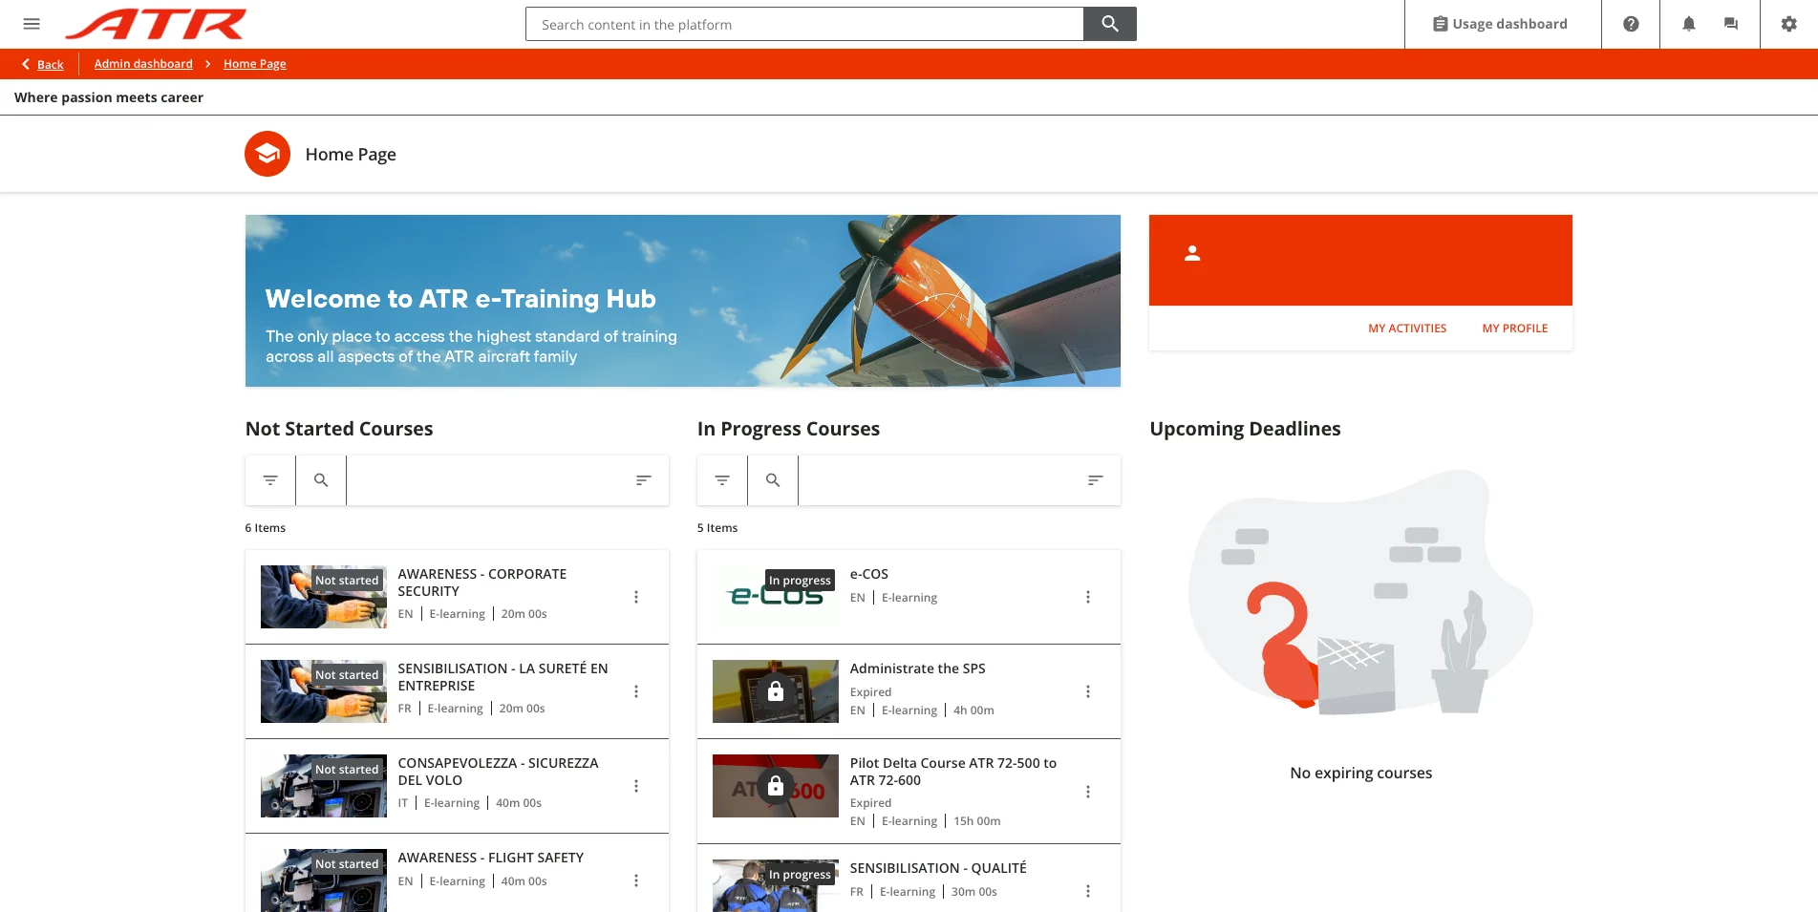Open AWARENESS - FLIGHT SAFETY title
The width and height of the screenshot is (1818, 912).
(491, 858)
